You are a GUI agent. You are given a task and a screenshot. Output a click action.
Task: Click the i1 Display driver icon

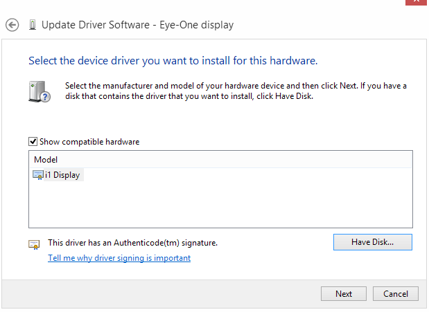point(38,175)
